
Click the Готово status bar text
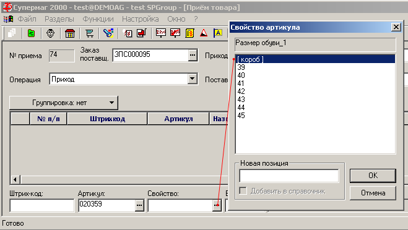pos(13,223)
